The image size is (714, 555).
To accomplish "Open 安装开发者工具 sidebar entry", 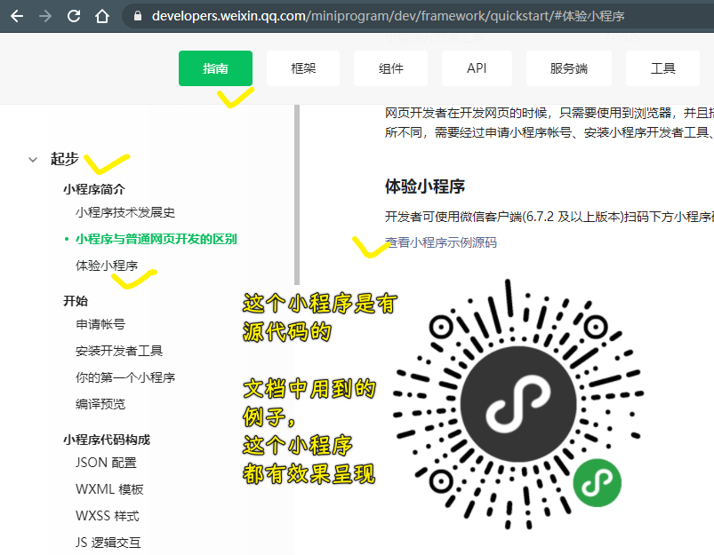I will pyautogui.click(x=119, y=351).
